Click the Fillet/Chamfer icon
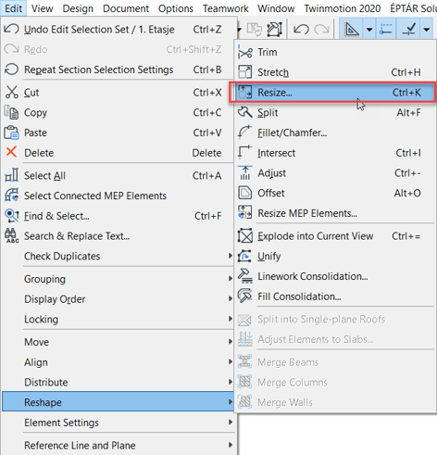Image resolution: width=437 pixels, height=455 pixels. click(x=245, y=133)
